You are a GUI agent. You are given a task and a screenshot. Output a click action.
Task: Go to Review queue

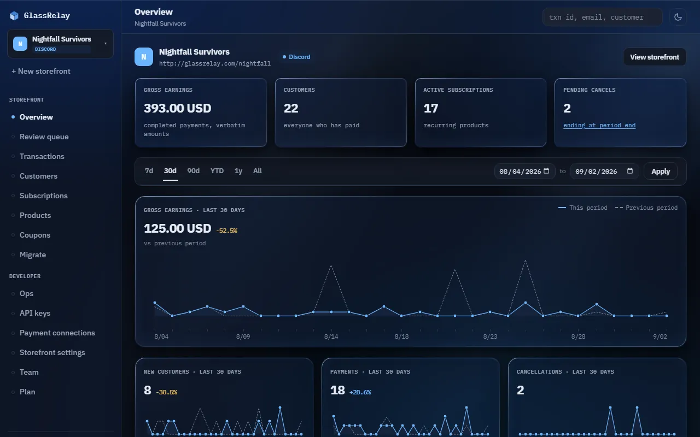[60, 137]
